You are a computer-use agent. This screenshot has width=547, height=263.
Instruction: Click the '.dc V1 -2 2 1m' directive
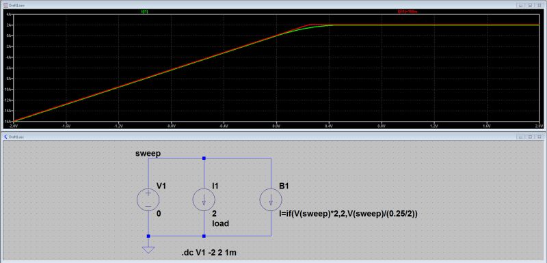[x=209, y=253]
